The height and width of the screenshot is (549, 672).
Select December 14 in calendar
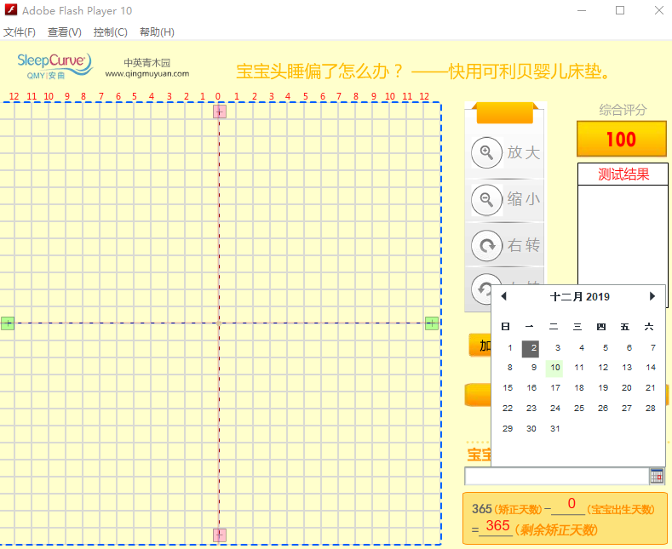[651, 368]
